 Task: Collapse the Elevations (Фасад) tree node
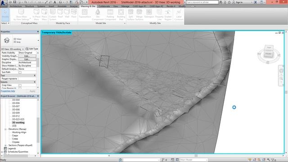click(x=5, y=129)
